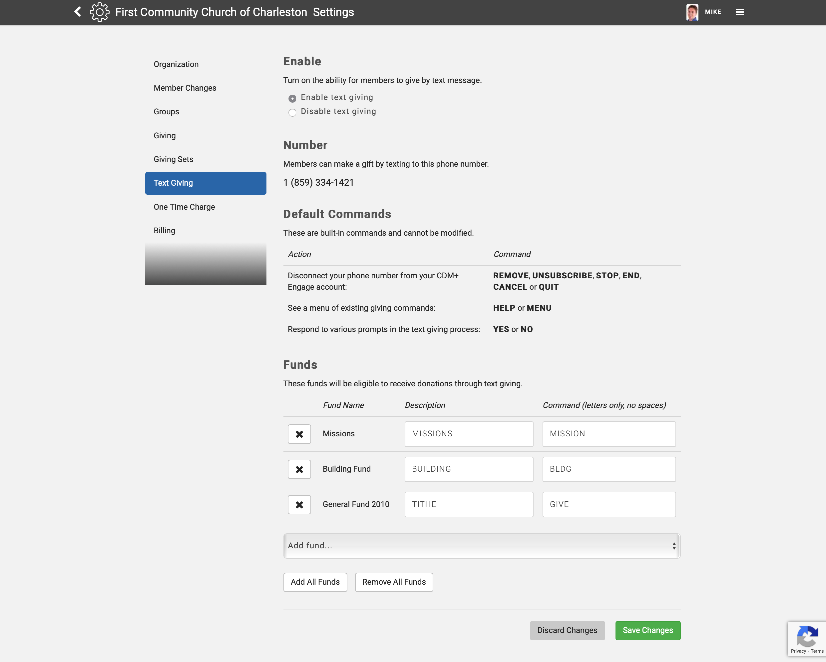Click the settings gear icon in header
The height and width of the screenshot is (662, 826).
pos(100,12)
